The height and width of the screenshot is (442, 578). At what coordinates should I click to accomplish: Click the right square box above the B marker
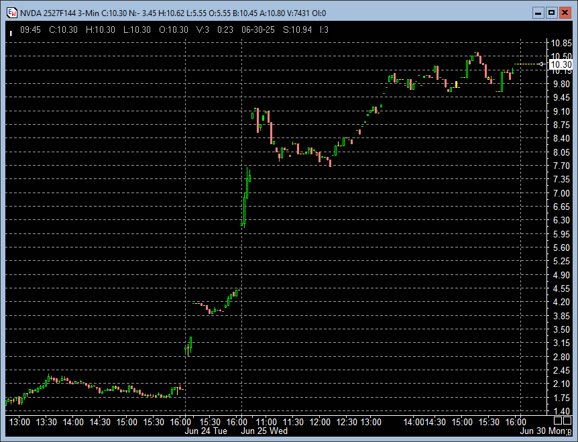tap(567, 421)
